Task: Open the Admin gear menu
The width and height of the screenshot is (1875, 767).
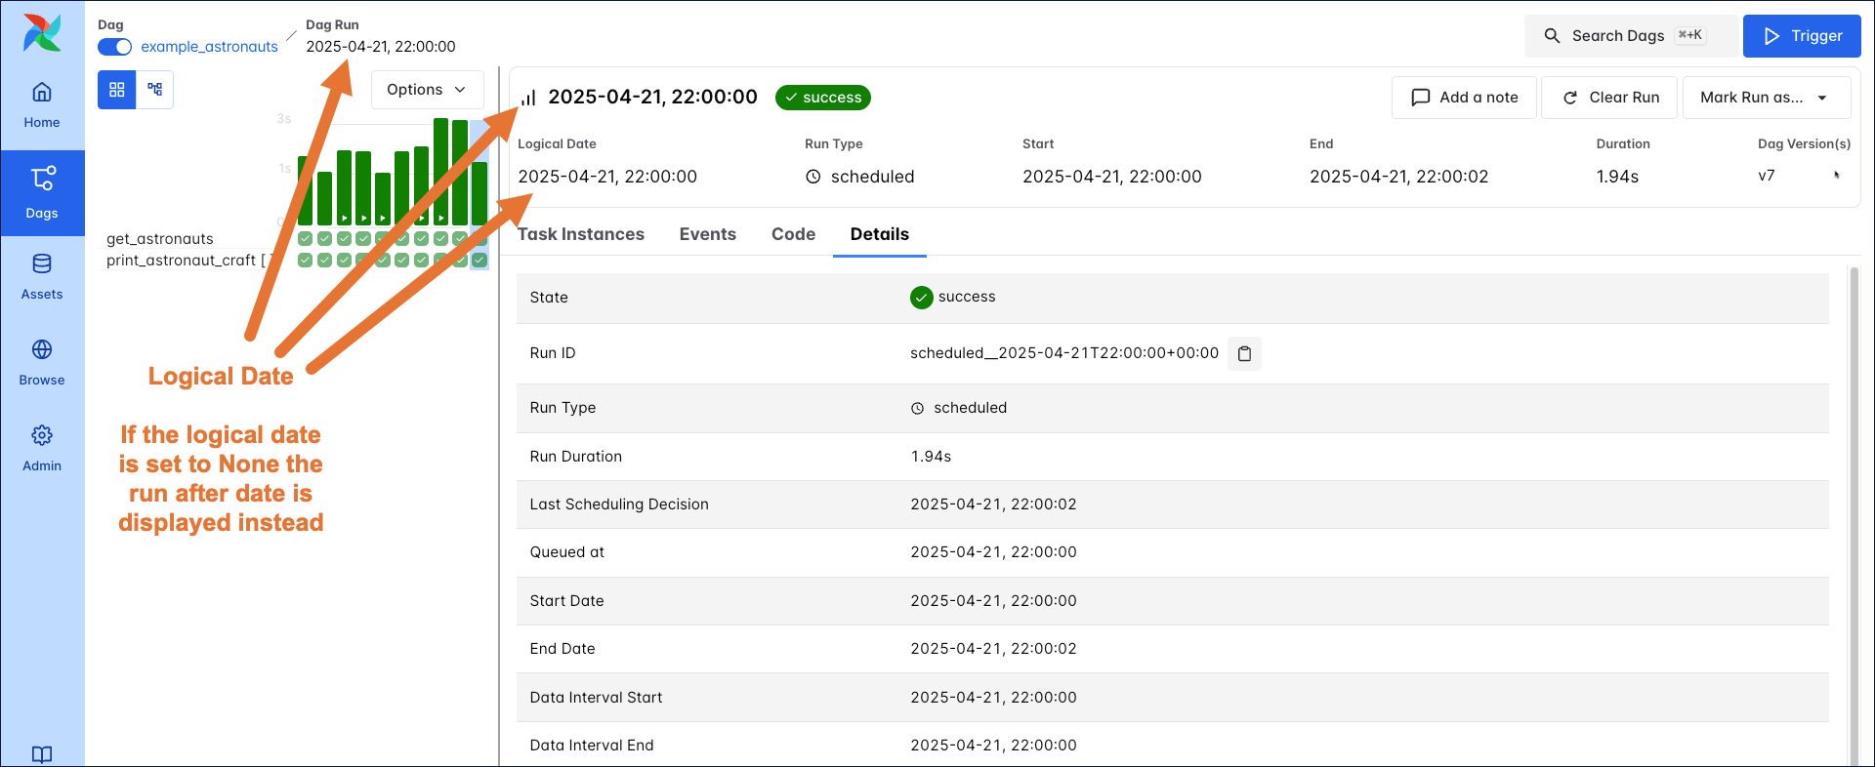Action: (x=42, y=448)
